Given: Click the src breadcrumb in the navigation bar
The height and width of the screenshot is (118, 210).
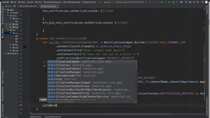Looking at the screenshot, I should point(13,2).
